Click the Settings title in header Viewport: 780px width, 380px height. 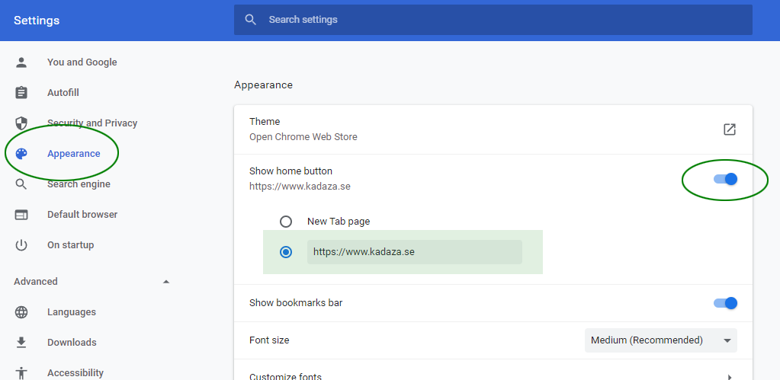(37, 21)
